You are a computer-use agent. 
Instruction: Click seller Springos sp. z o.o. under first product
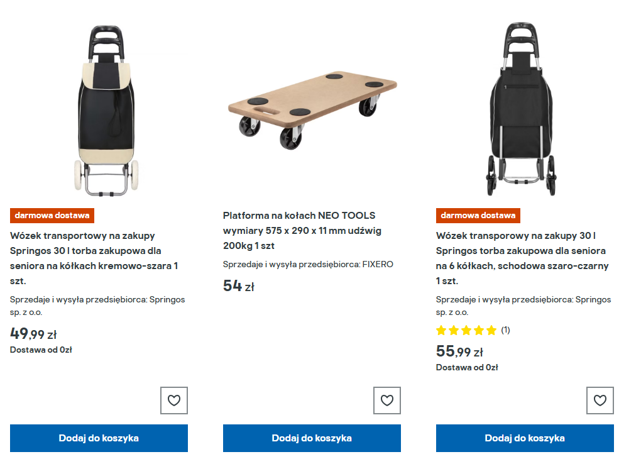pyautogui.click(x=97, y=306)
